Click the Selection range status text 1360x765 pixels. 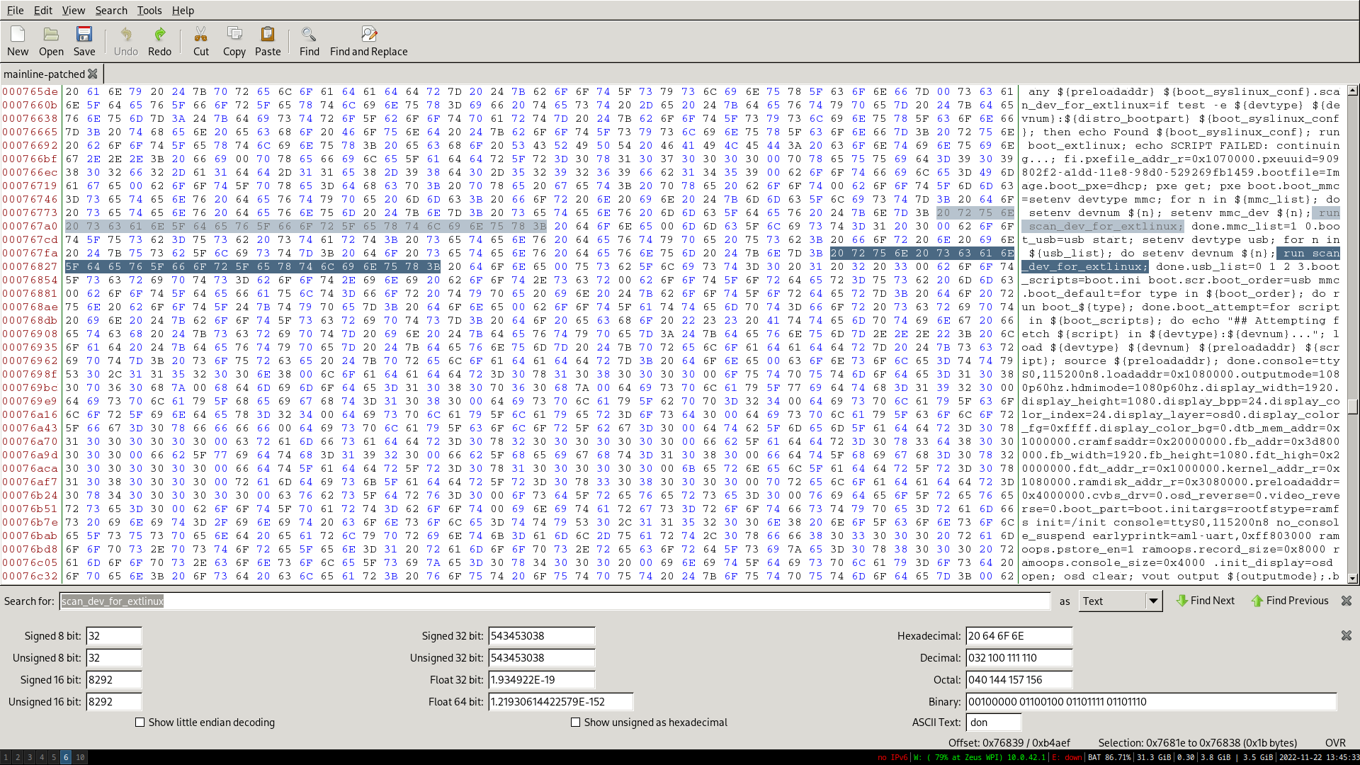1198,743
